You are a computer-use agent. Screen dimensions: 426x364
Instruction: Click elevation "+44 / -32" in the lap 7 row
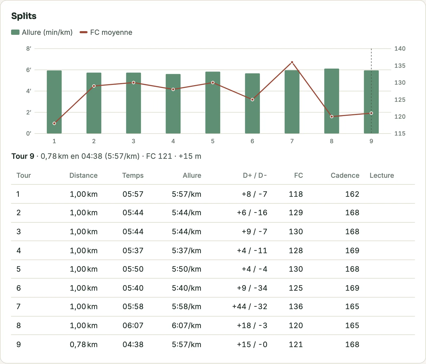250,306
